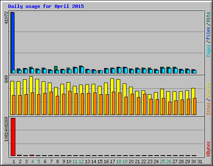The image size is (213, 166).
Task: Click the day 17 axis label
Action: click(x=112, y=161)
